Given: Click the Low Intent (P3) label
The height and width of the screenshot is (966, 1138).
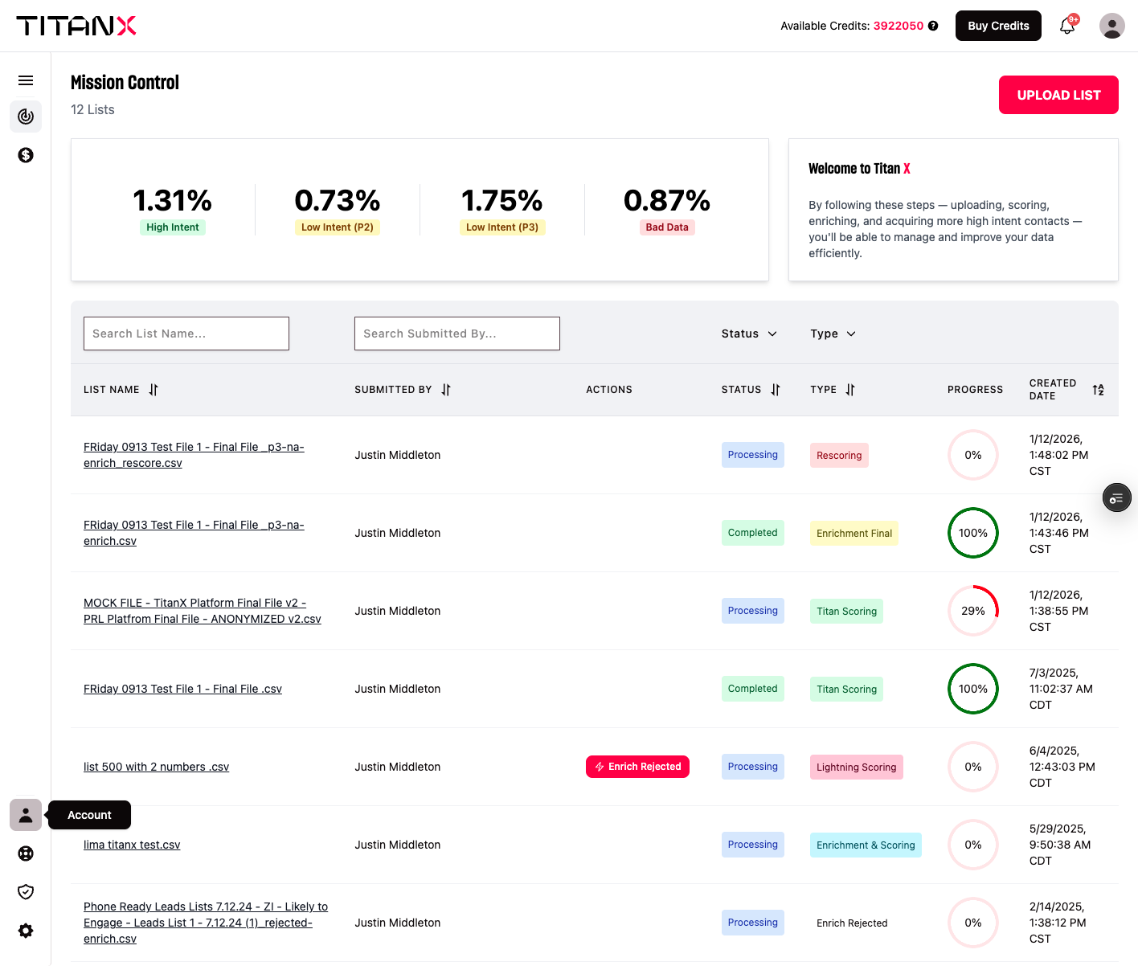Looking at the screenshot, I should (x=502, y=227).
